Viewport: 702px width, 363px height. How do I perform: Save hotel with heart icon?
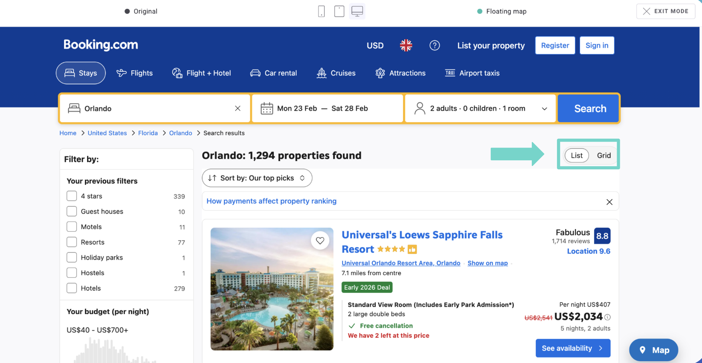point(320,240)
